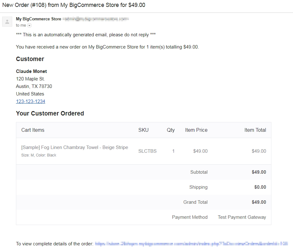Select the Payment Method Test Payment Gateway
The image size is (293, 251).
pyautogui.click(x=242, y=217)
